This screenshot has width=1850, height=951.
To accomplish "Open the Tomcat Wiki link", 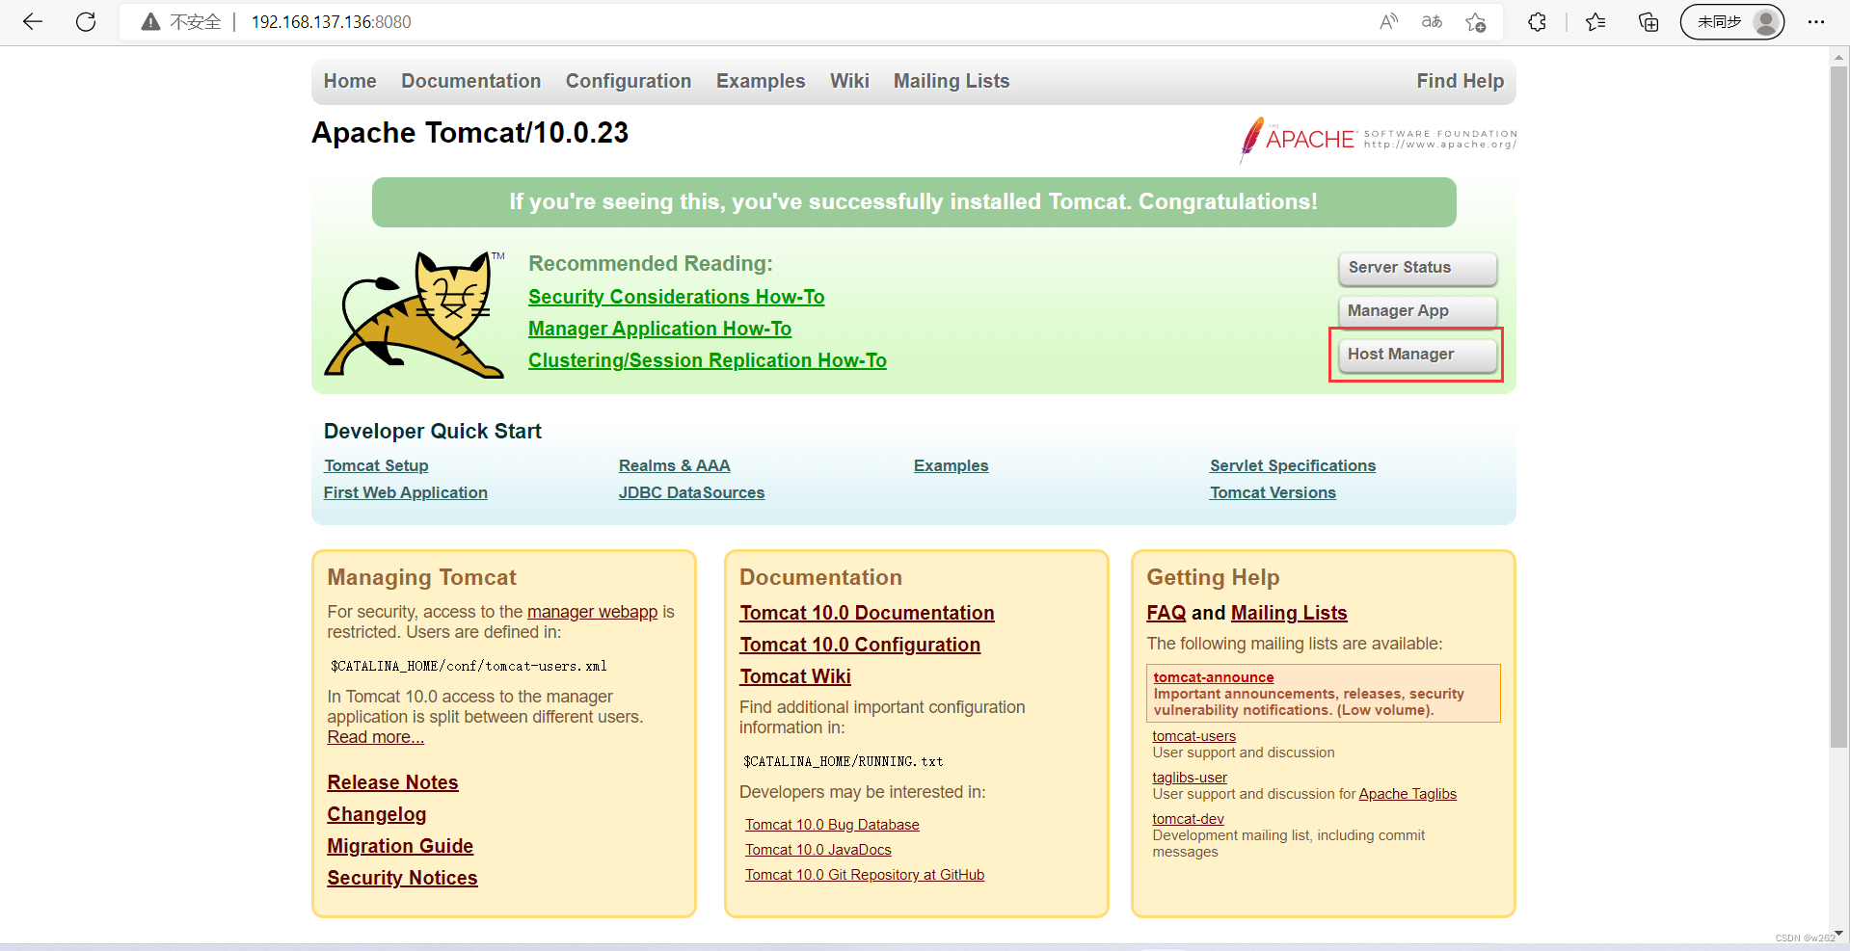I will (x=795, y=676).
